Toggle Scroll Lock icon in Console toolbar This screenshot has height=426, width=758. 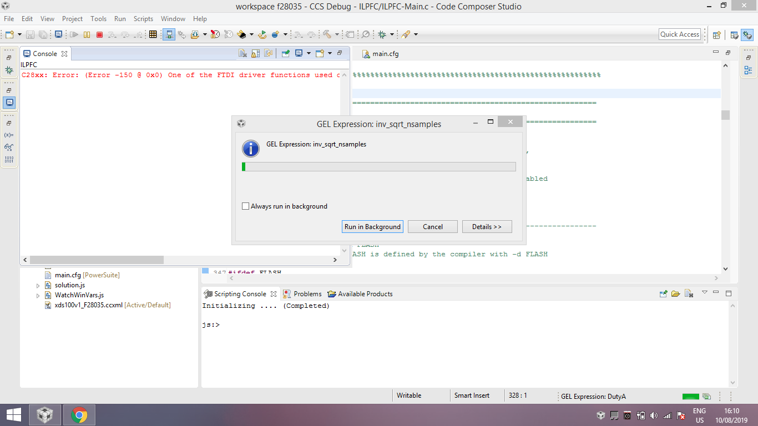pyautogui.click(x=255, y=54)
